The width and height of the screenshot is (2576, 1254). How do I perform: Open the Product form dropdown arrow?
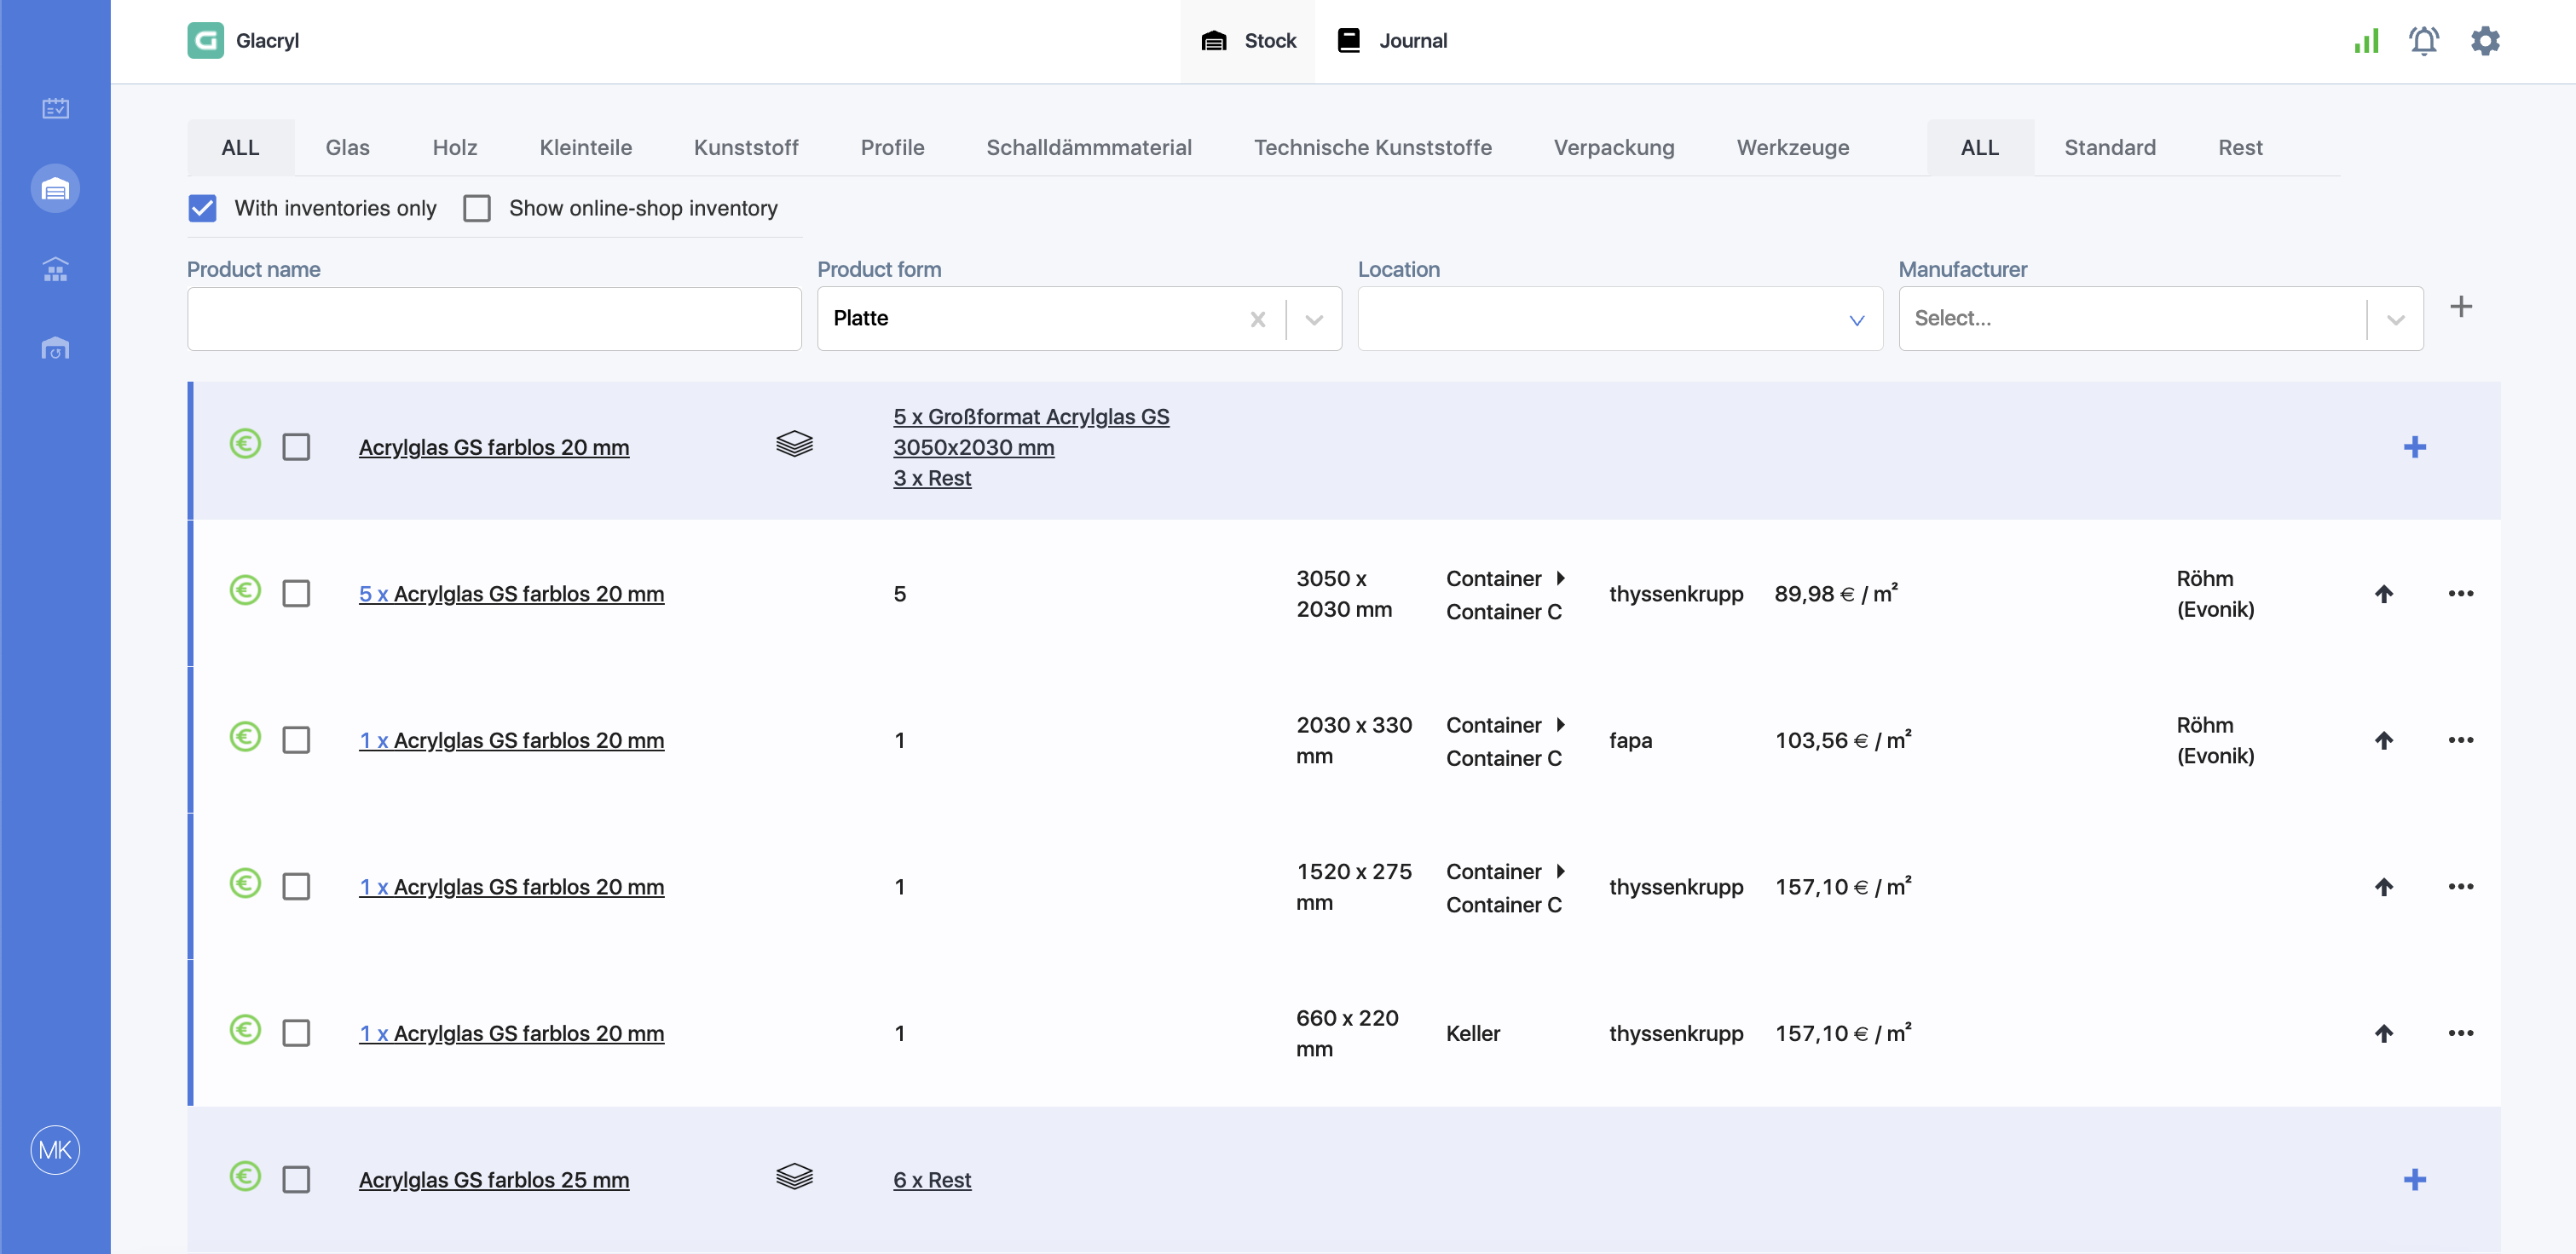pyautogui.click(x=1314, y=319)
